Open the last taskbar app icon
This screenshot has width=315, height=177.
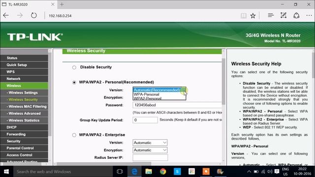[x=220, y=172]
